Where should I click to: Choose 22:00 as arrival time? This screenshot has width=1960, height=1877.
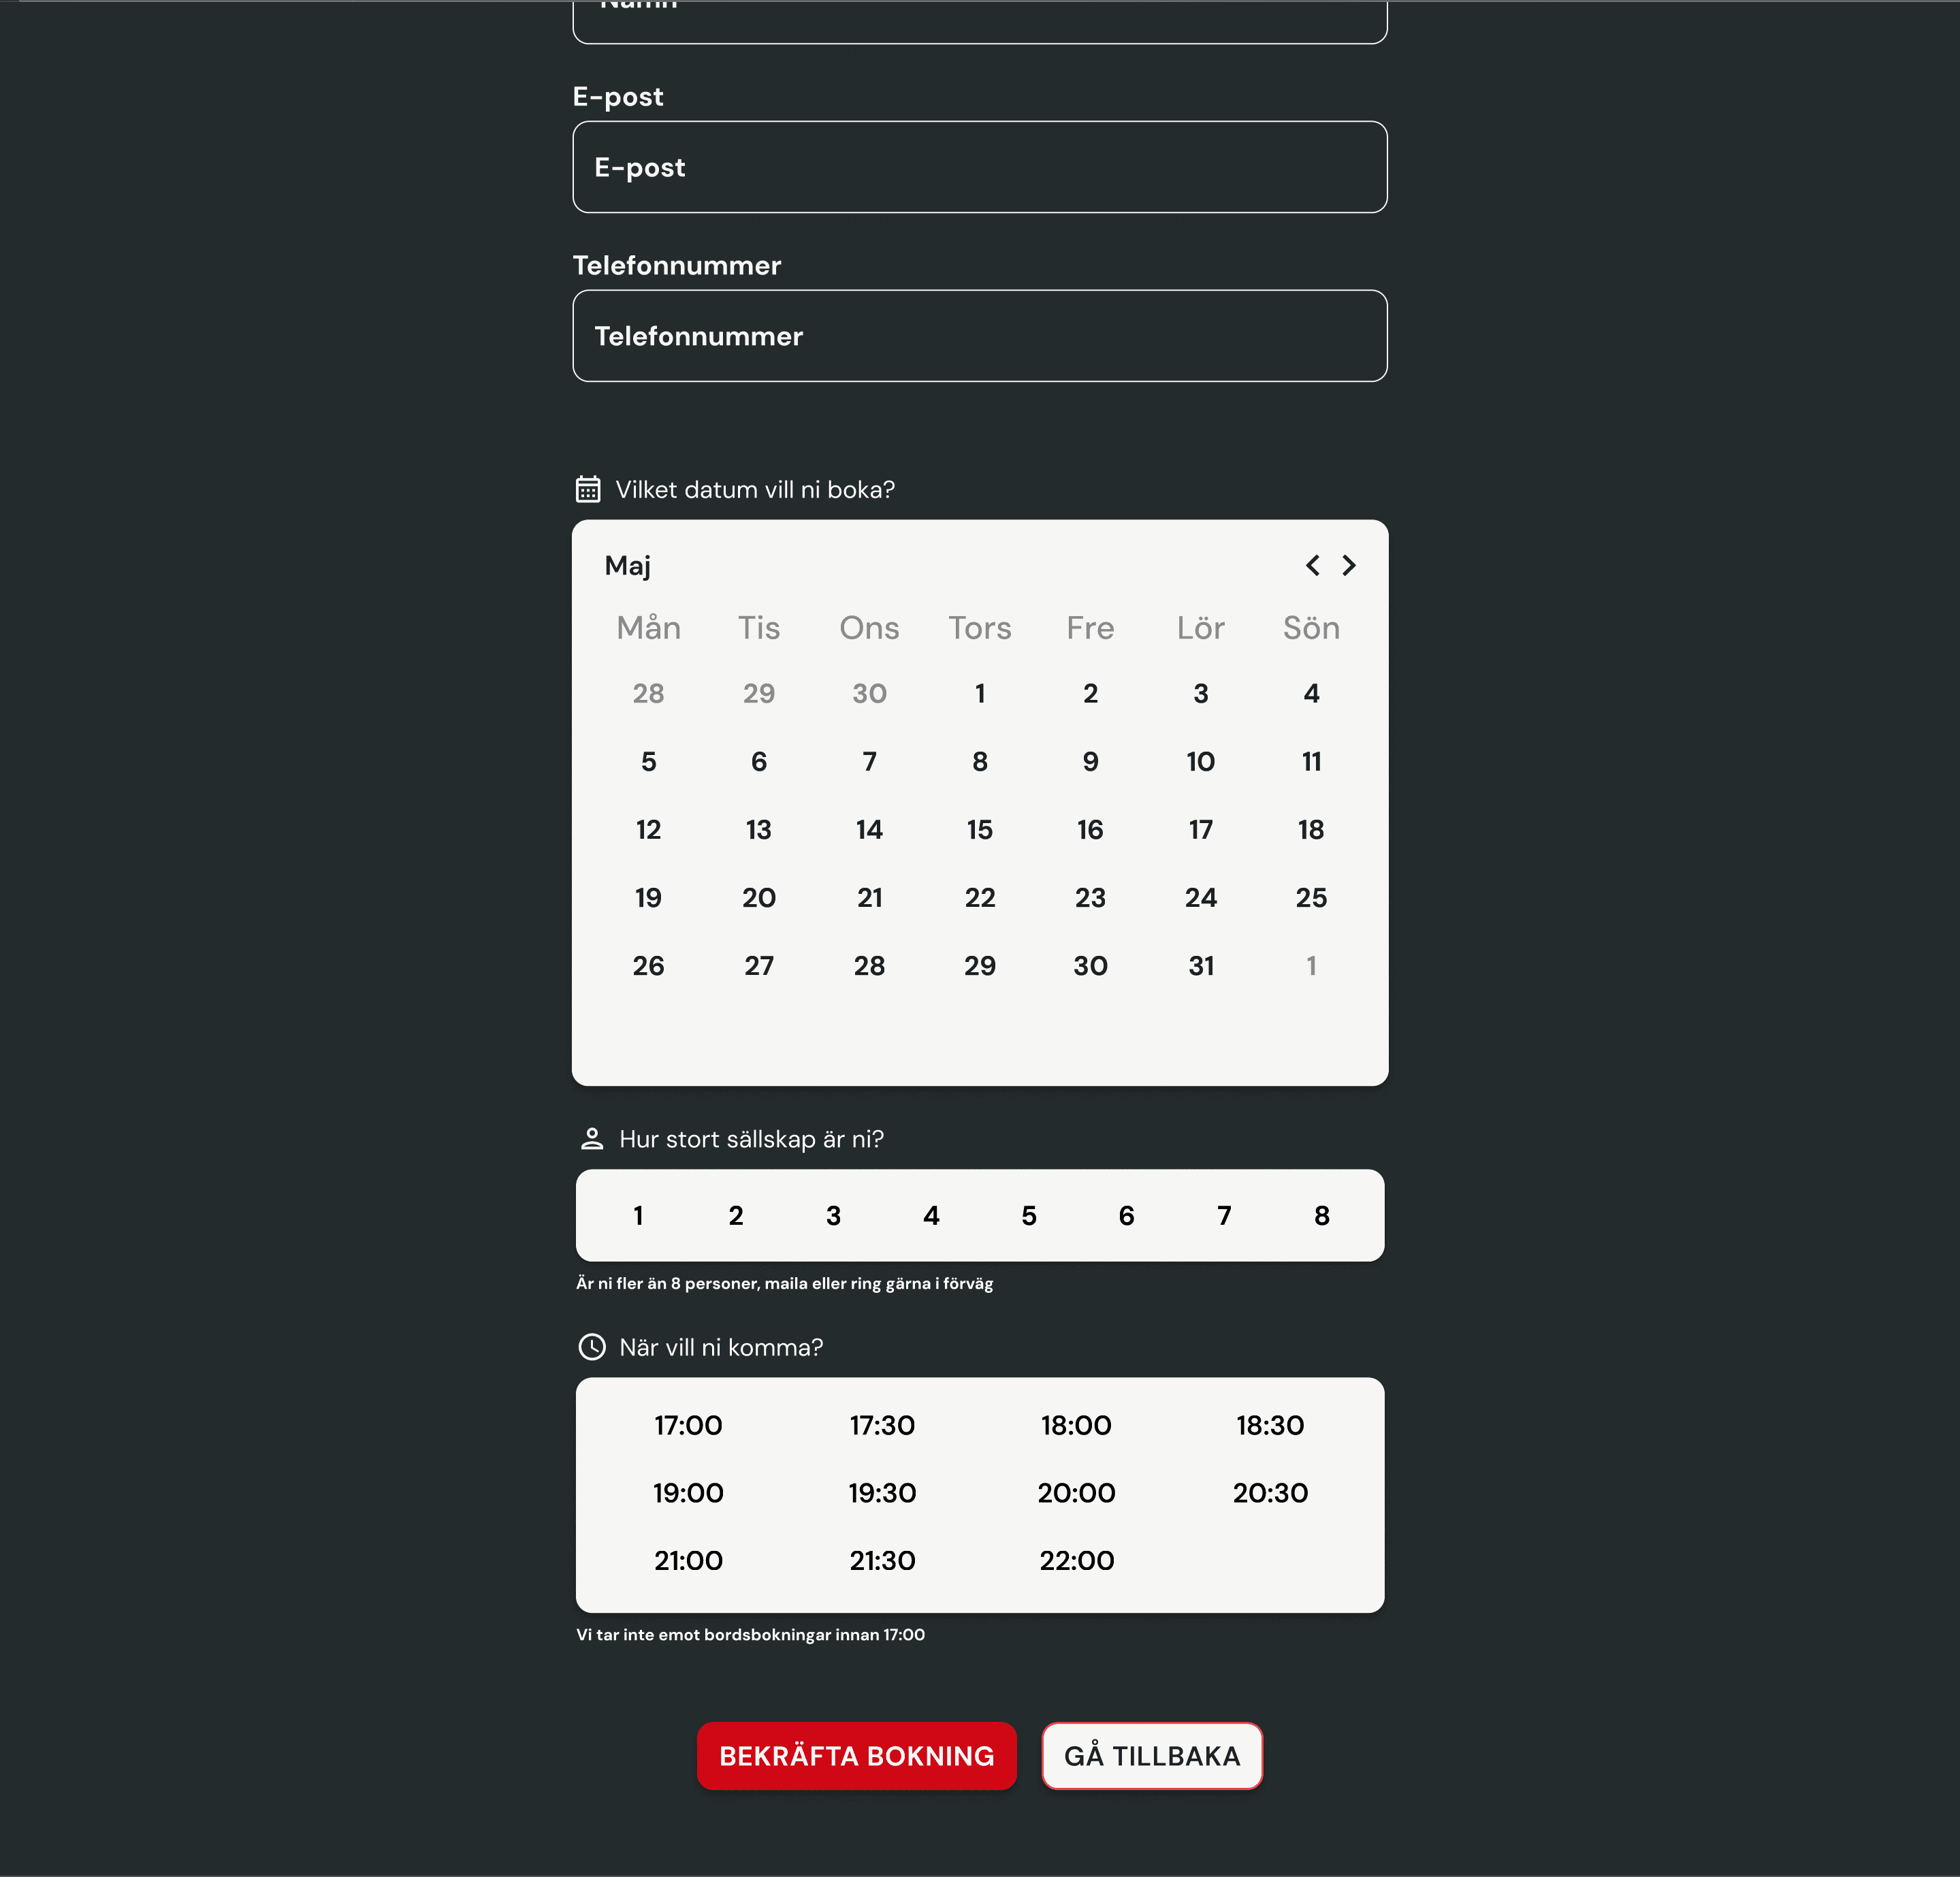tap(1076, 1561)
